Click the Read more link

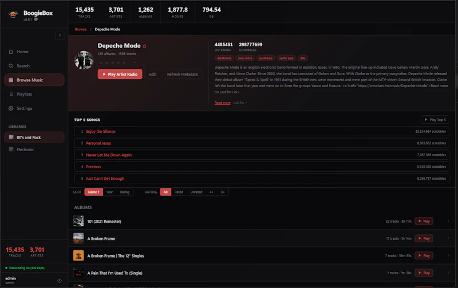click(222, 103)
